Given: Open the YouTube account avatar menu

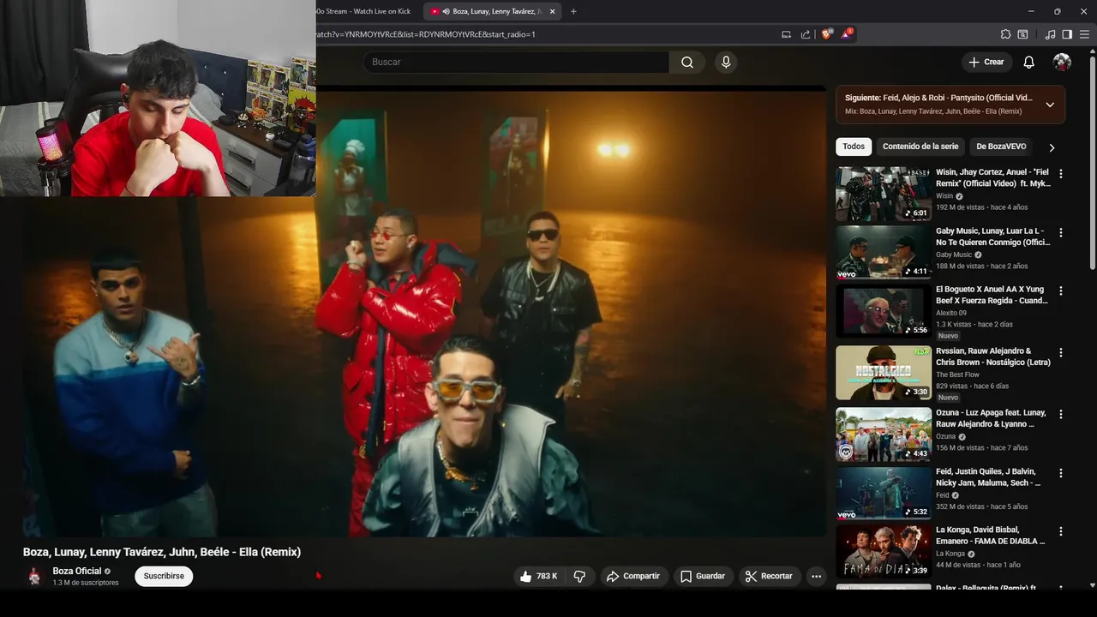Looking at the screenshot, I should point(1062,62).
